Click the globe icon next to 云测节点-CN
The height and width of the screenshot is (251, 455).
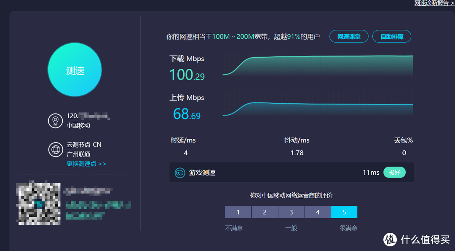(56, 149)
